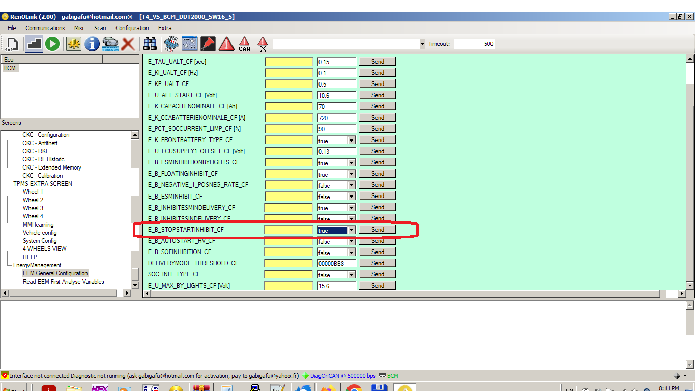This screenshot has width=695, height=391.
Task: Open the control panel knobs icon
Action: pos(189,44)
